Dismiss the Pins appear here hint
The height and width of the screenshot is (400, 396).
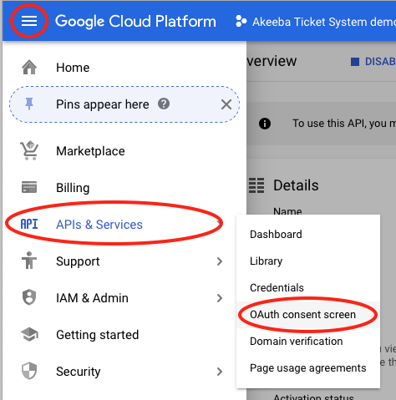coord(226,104)
